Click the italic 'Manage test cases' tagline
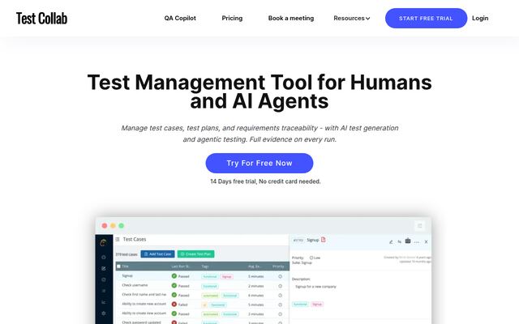The height and width of the screenshot is (324, 519). 259,134
